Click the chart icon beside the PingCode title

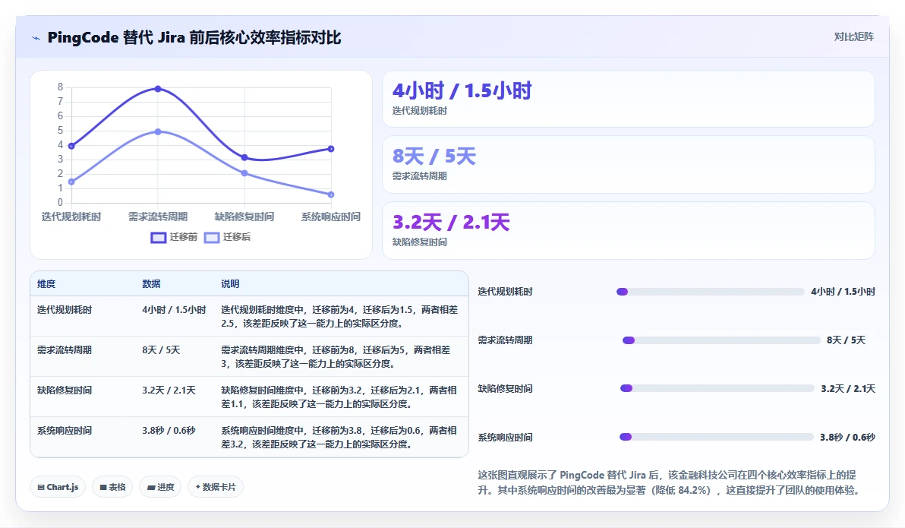(36, 38)
